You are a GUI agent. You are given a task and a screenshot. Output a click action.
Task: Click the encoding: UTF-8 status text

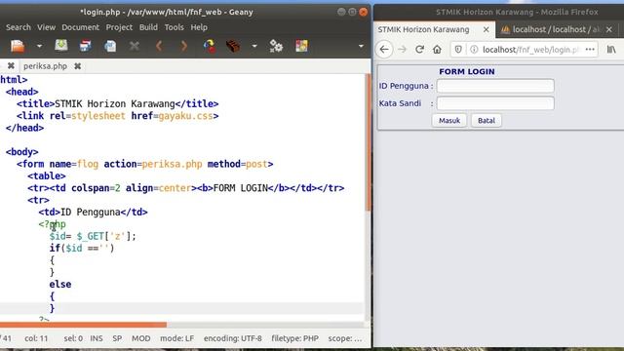pyautogui.click(x=233, y=338)
